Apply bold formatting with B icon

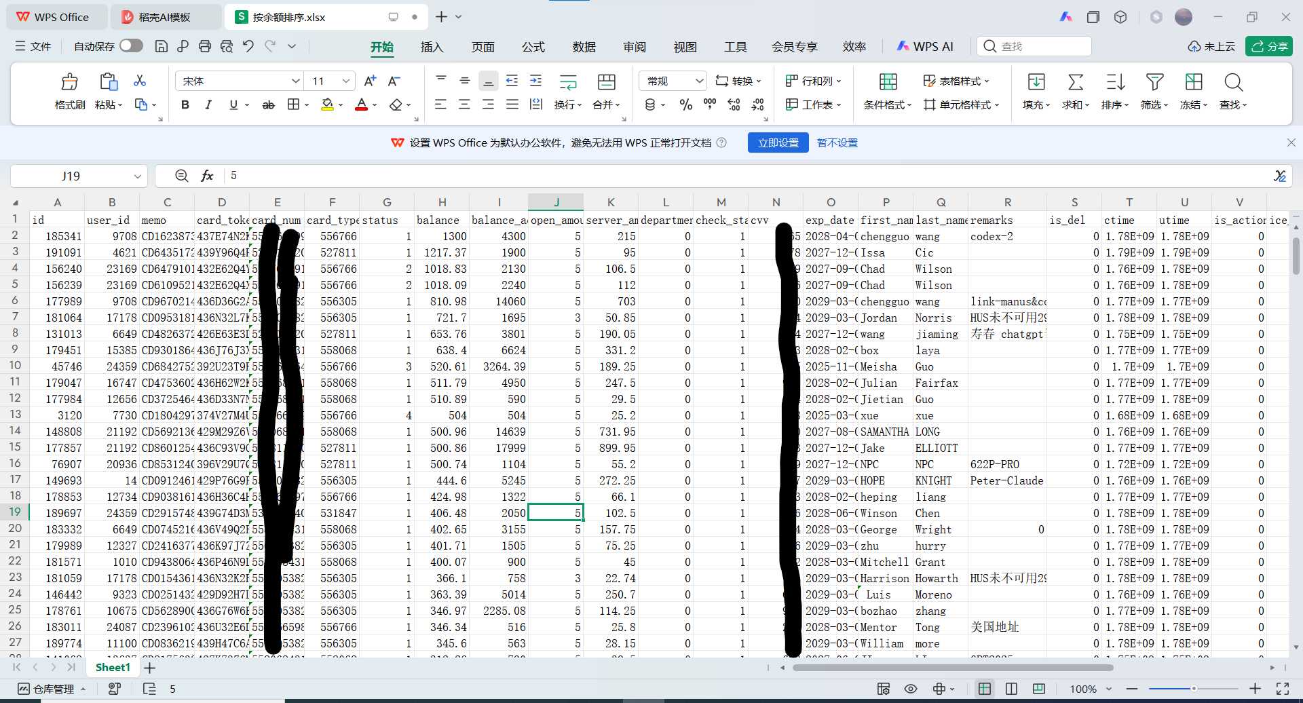click(185, 104)
